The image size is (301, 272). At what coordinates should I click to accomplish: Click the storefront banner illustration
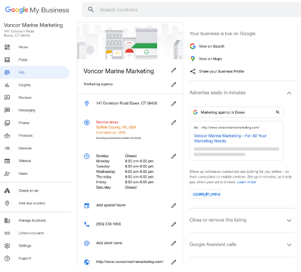tap(130, 41)
